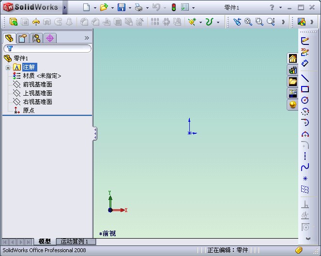The height and width of the screenshot is (256, 321).
Task: Click the Options checklist icon
Action: pyautogui.click(x=185, y=7)
